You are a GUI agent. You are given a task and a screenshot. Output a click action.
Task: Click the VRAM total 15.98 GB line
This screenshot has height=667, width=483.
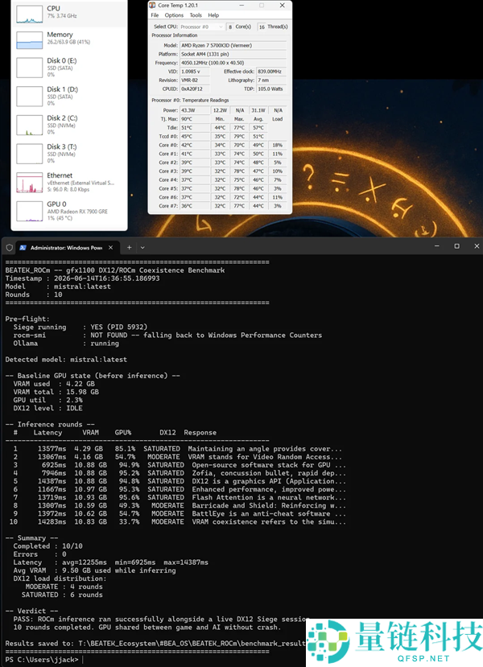coord(56,392)
